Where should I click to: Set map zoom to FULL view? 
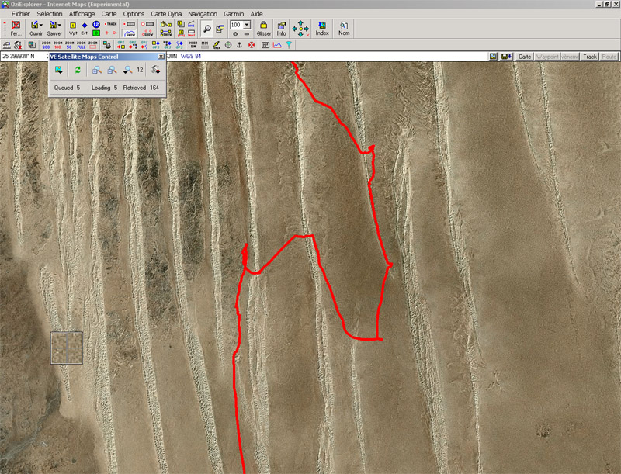click(x=82, y=45)
